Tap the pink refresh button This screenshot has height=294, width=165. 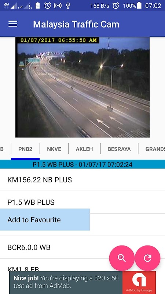[147, 258]
